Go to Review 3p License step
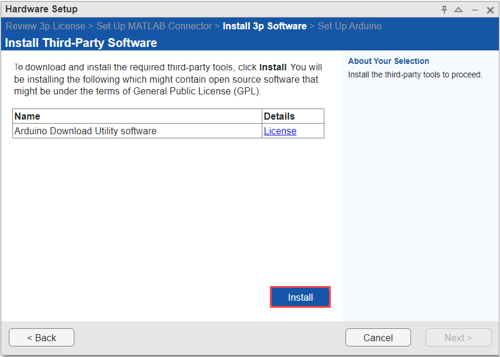 tap(45, 26)
